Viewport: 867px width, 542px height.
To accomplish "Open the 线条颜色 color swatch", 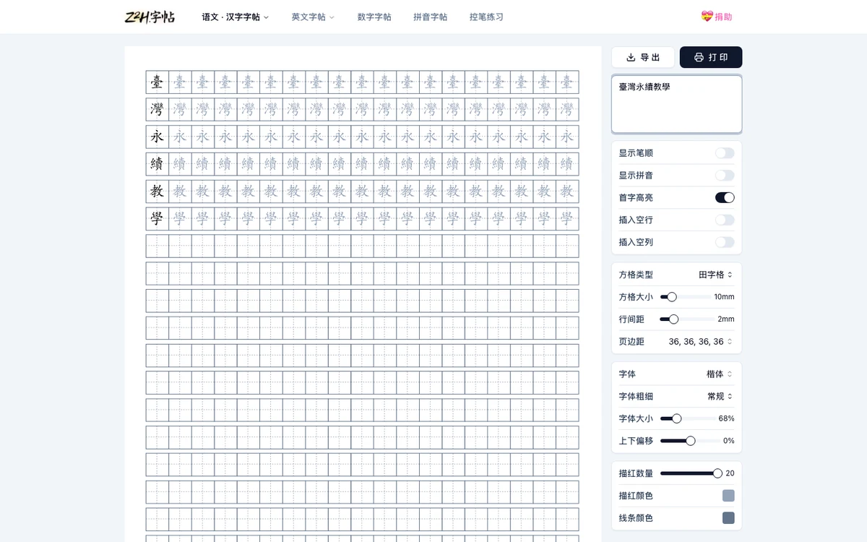I will (x=728, y=518).
